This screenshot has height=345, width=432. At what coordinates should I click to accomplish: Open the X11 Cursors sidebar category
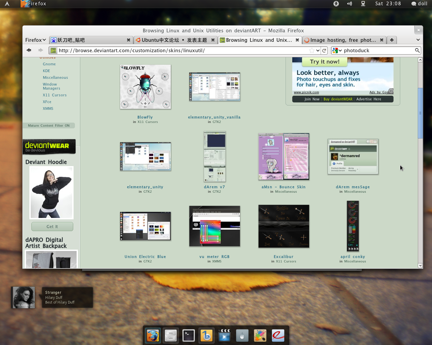[55, 95]
